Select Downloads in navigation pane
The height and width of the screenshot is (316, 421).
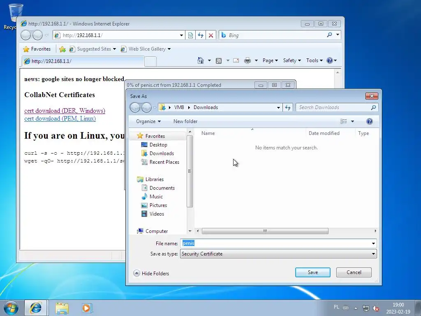point(161,153)
